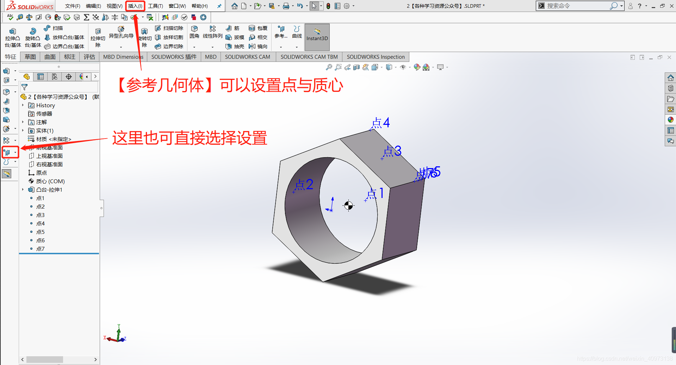
Task: Select the 拉伸切除 extruded cut tool
Action: (98, 38)
